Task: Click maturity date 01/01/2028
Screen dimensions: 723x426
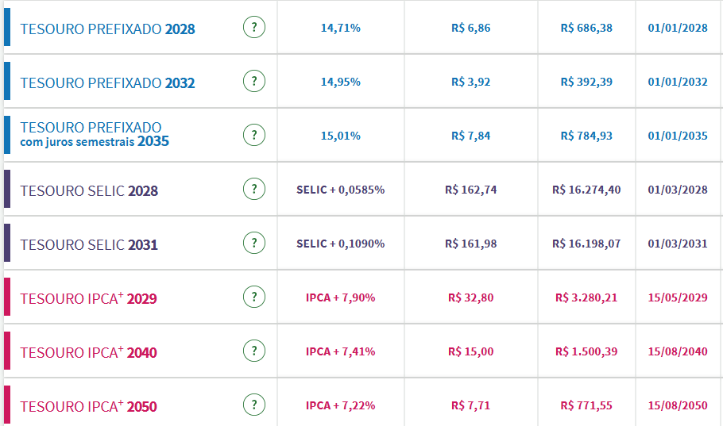Action: coord(678,28)
